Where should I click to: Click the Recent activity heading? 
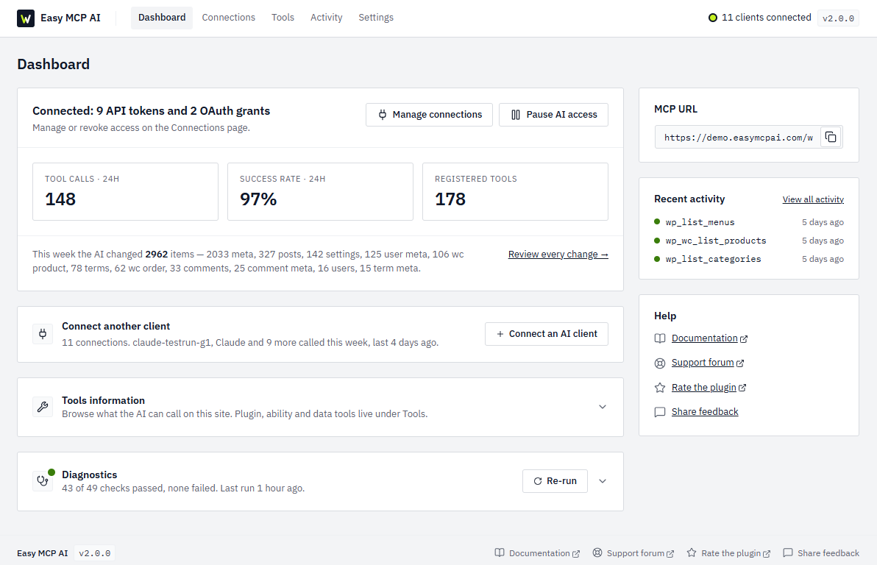coord(689,199)
